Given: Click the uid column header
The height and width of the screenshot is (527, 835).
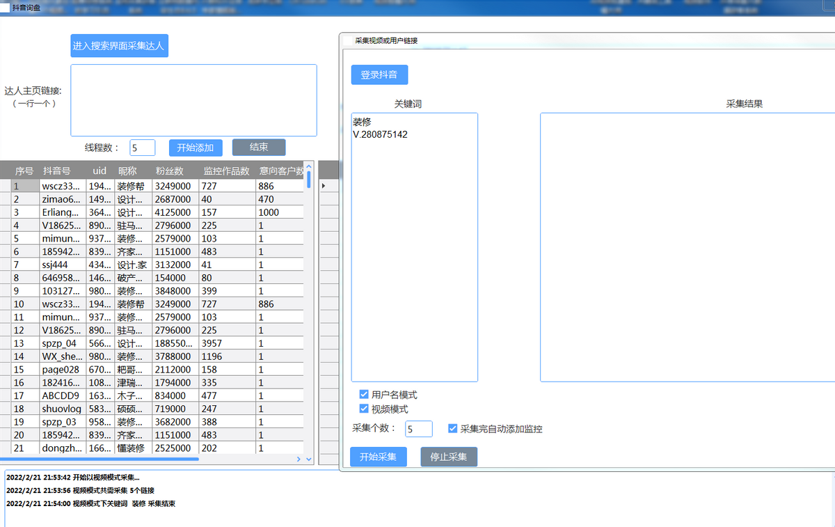Looking at the screenshot, I should tap(100, 171).
